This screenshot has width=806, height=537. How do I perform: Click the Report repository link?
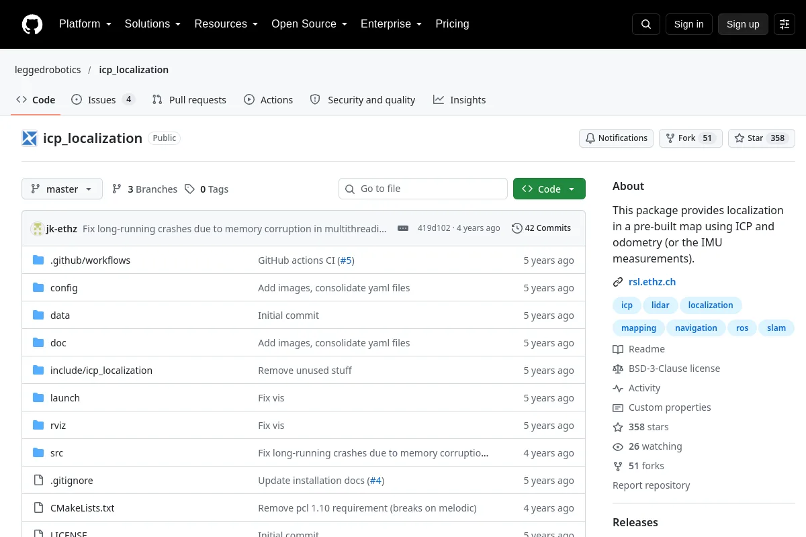[652, 485]
